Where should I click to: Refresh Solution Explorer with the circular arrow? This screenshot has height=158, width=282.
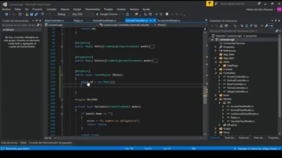246,26
